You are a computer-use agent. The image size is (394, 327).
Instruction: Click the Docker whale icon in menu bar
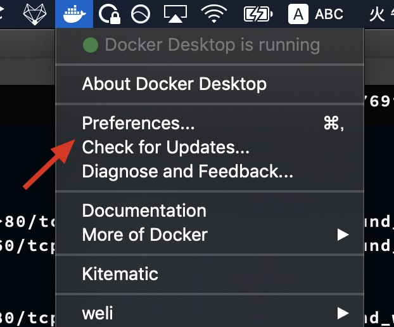click(x=74, y=14)
